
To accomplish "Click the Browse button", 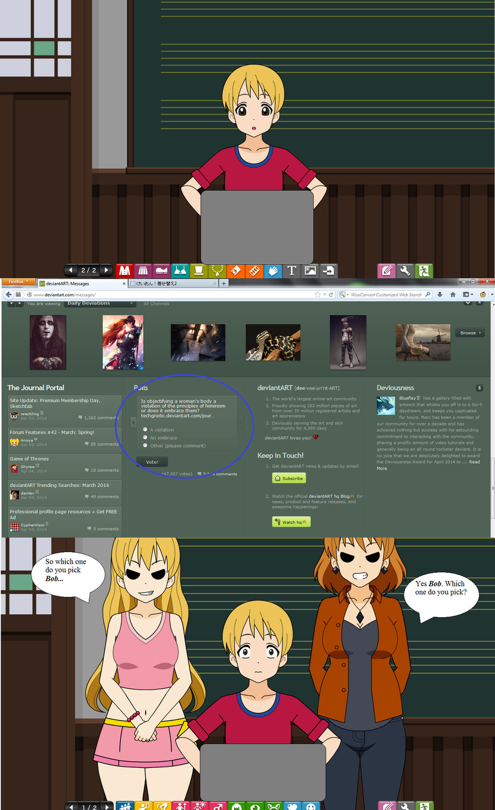I will click(x=470, y=333).
